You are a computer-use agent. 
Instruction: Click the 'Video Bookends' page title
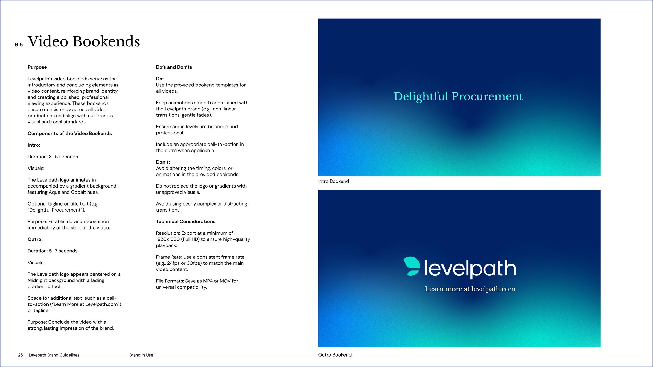coord(84,41)
